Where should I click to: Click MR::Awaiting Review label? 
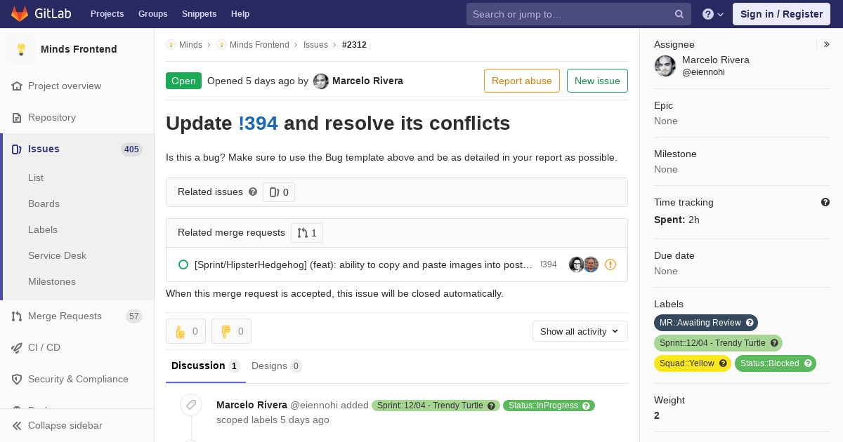(x=706, y=323)
